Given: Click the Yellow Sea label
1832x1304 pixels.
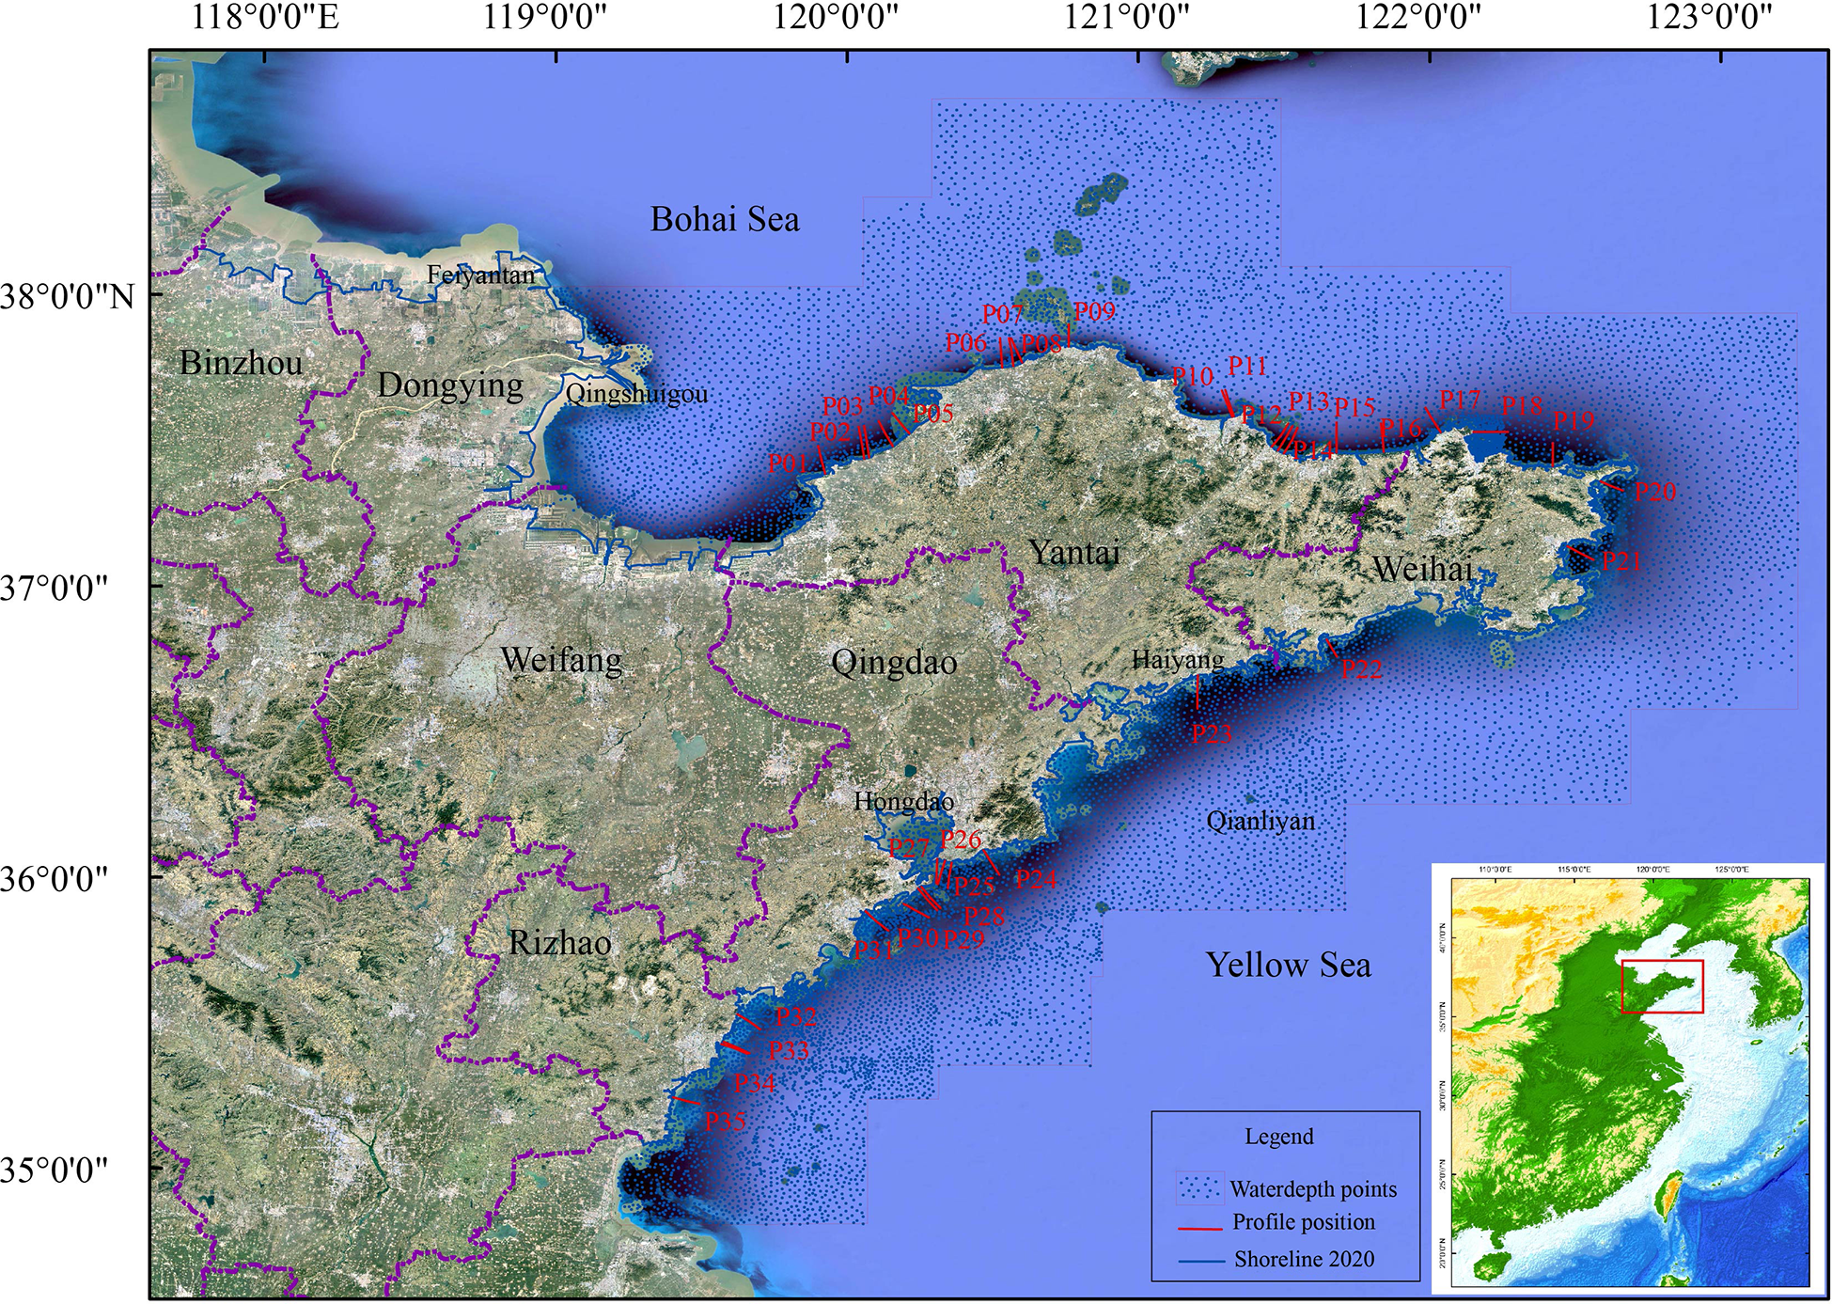Looking at the screenshot, I should pos(1288,966).
